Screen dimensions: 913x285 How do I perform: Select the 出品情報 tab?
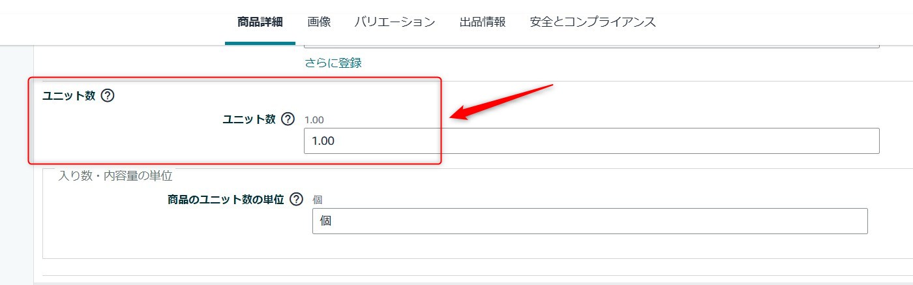coord(483,22)
